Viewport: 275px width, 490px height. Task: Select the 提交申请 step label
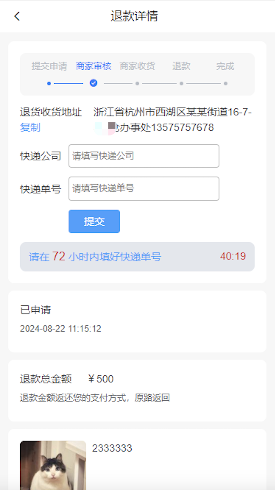coord(49,66)
